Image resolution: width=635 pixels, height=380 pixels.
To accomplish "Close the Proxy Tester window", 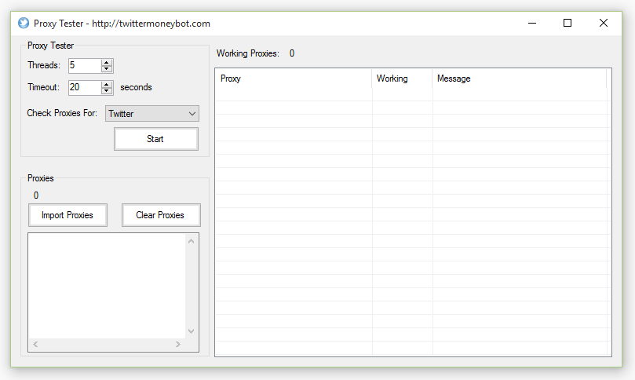I will click(x=604, y=23).
